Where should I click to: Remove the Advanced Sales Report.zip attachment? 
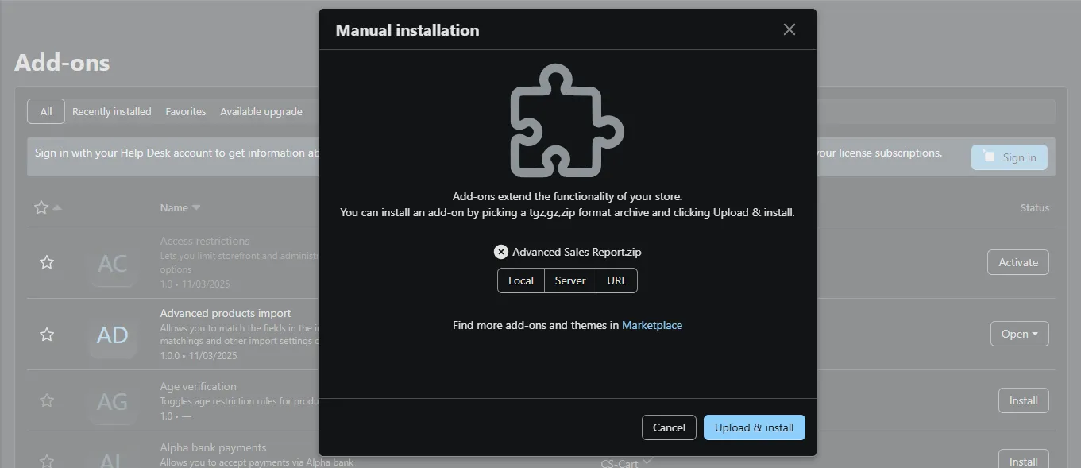500,252
